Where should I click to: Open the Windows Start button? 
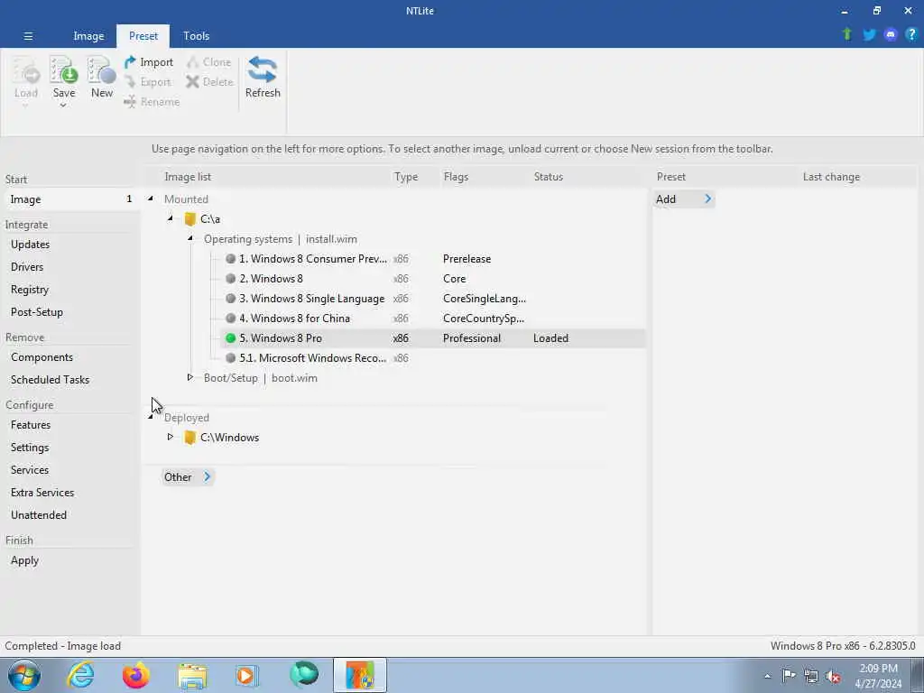coord(24,675)
